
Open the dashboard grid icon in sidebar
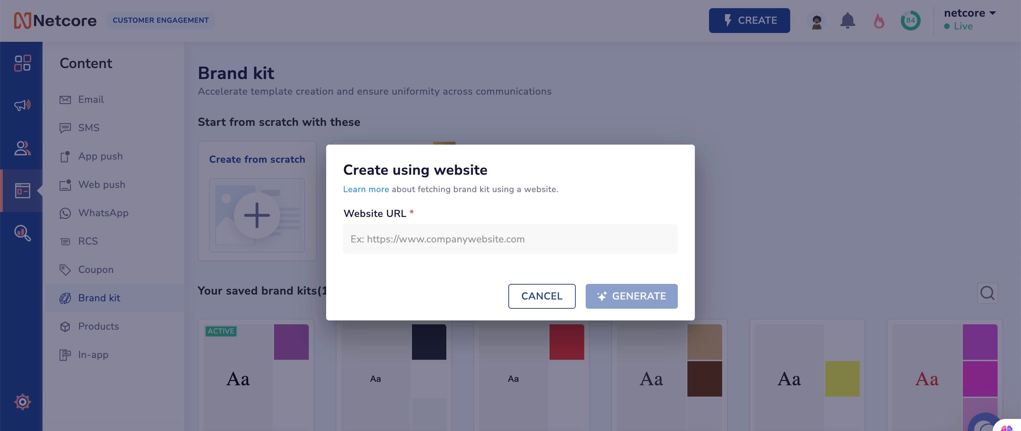coord(22,63)
